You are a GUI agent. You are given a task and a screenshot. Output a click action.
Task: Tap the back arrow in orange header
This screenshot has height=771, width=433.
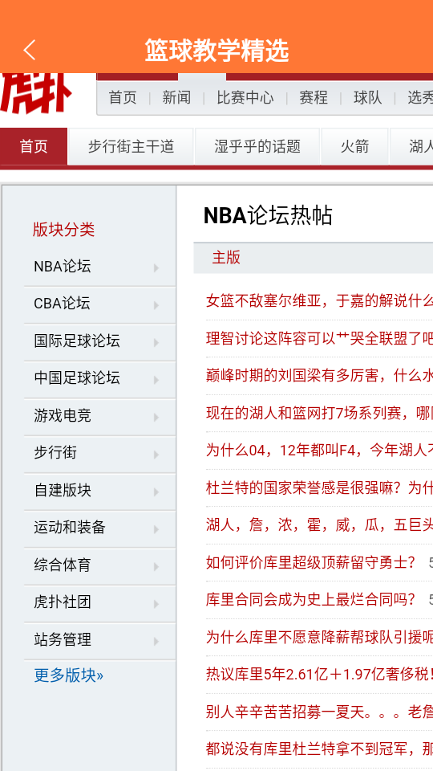click(x=30, y=50)
